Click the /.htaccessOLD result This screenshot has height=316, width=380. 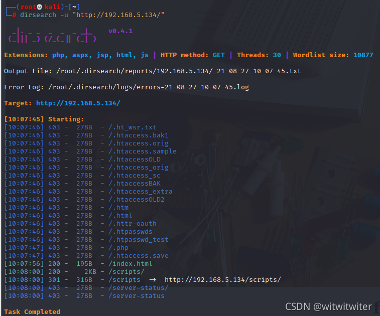point(135,160)
